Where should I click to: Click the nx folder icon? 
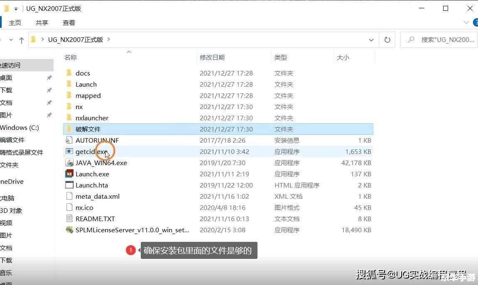[x=69, y=107]
